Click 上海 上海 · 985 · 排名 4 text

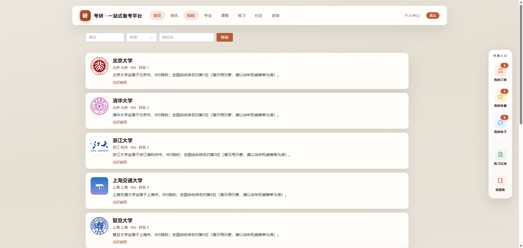131,187
